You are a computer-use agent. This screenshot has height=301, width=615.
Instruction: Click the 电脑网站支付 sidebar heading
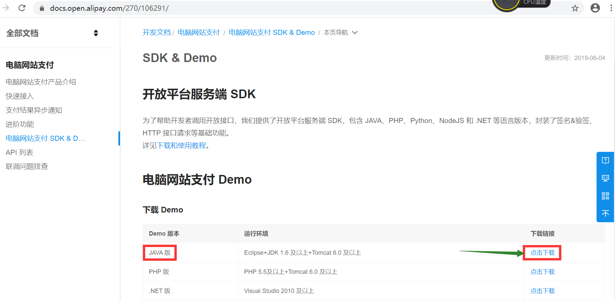pos(30,65)
